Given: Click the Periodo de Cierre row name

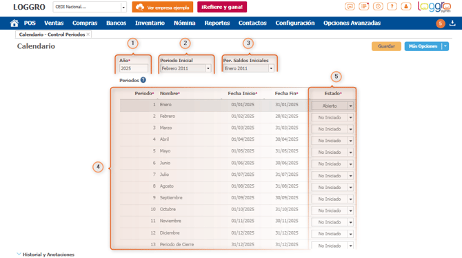Looking at the screenshot, I should 177,244.
